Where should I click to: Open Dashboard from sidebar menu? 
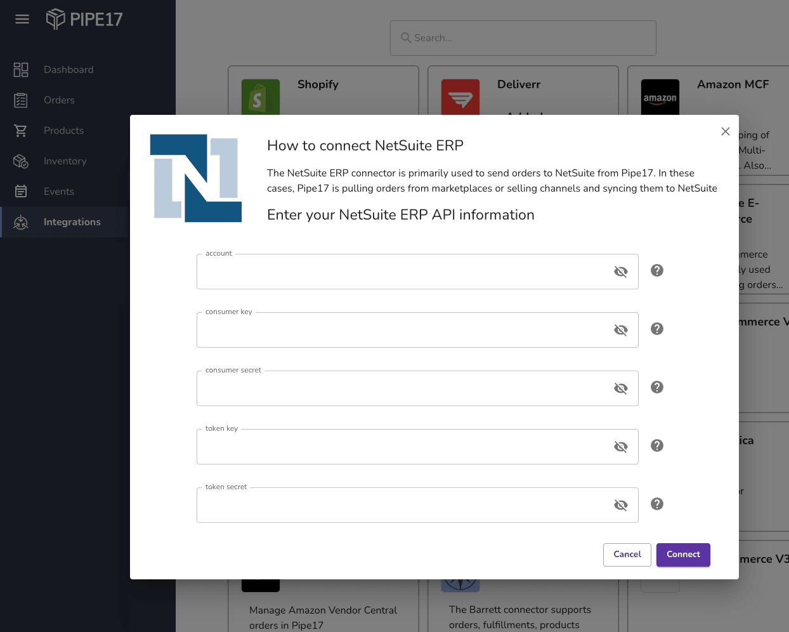pos(68,70)
